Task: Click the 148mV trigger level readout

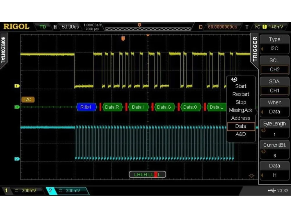Action: pos(276,27)
